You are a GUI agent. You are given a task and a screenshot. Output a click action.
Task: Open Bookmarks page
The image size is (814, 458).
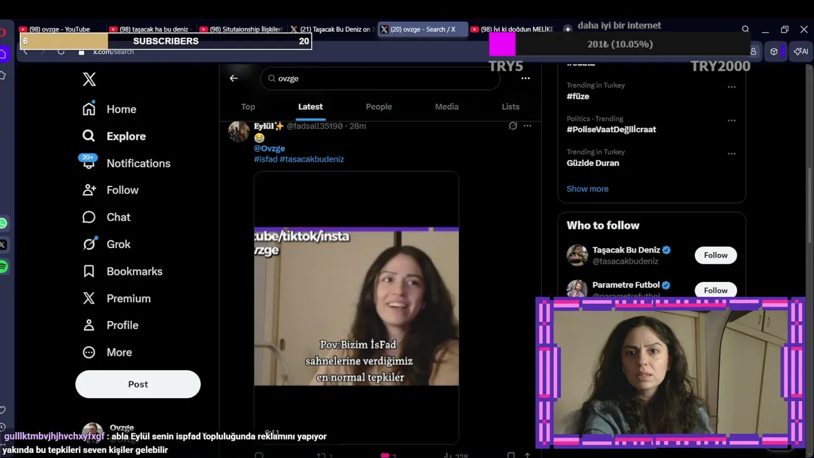122,271
